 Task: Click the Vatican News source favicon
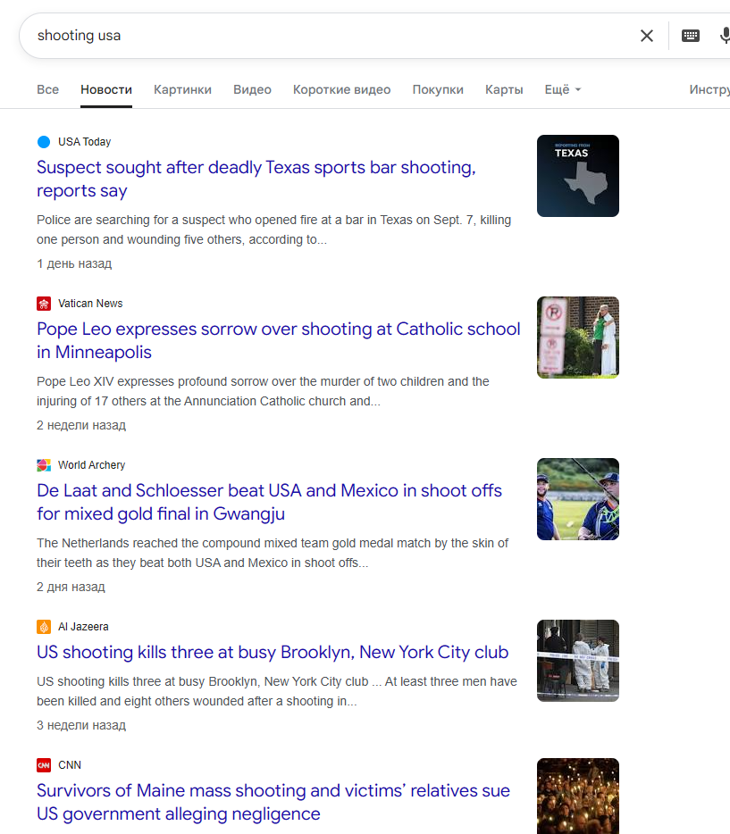pyautogui.click(x=44, y=304)
